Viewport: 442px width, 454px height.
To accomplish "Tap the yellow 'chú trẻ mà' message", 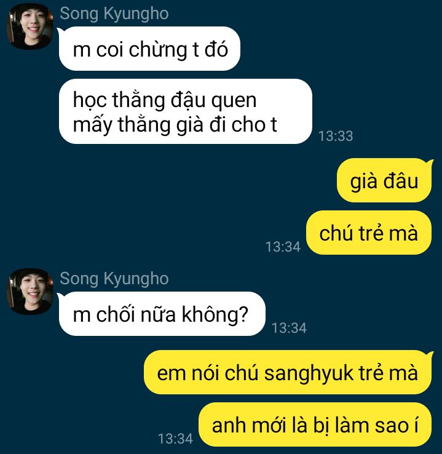I will pos(369,233).
